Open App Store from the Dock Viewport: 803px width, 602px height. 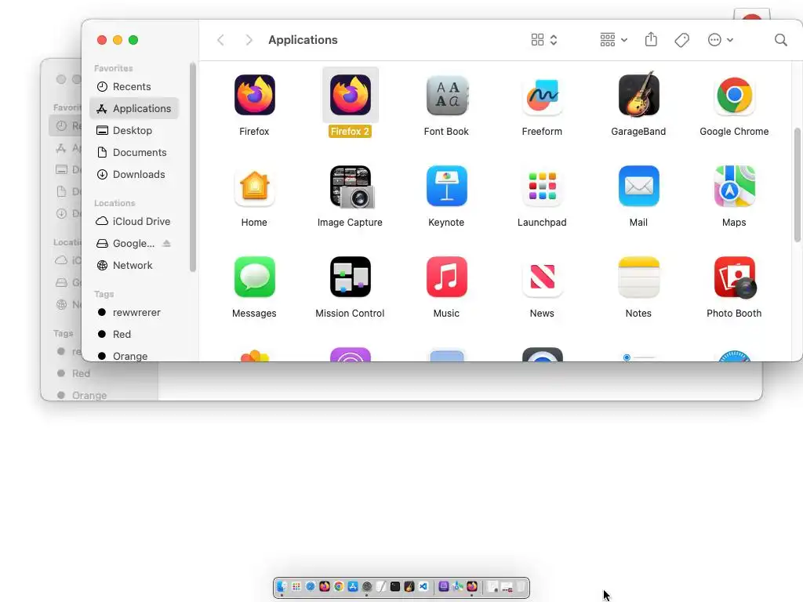tap(353, 586)
